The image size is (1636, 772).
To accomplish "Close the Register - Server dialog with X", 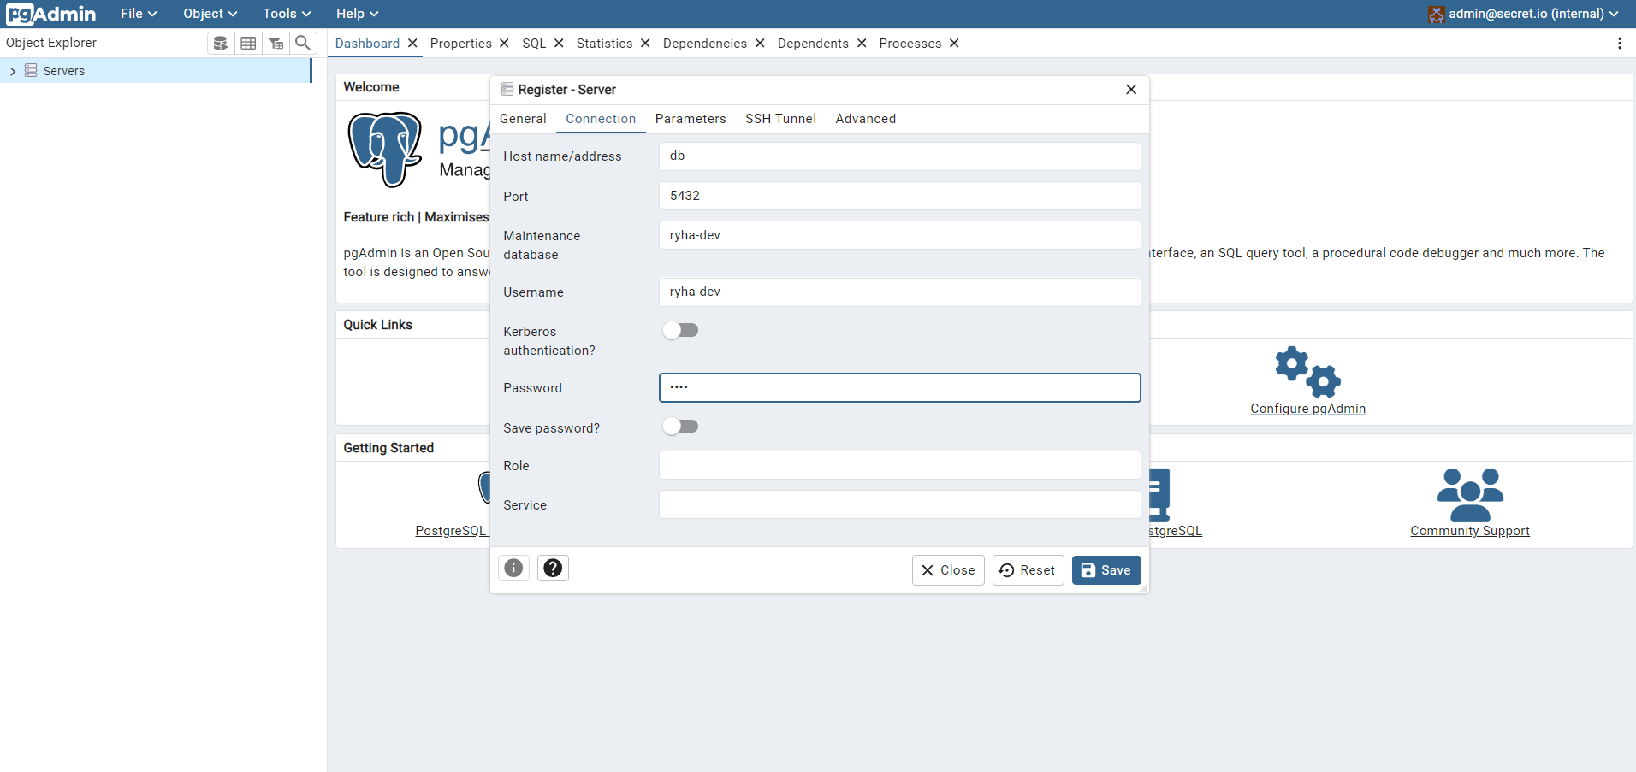I will (x=1131, y=90).
